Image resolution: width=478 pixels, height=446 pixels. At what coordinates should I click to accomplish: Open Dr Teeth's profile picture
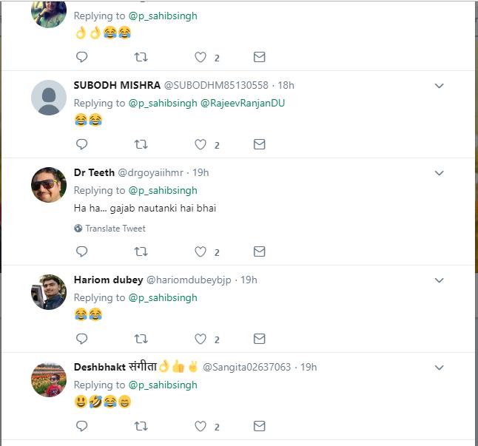click(x=49, y=185)
